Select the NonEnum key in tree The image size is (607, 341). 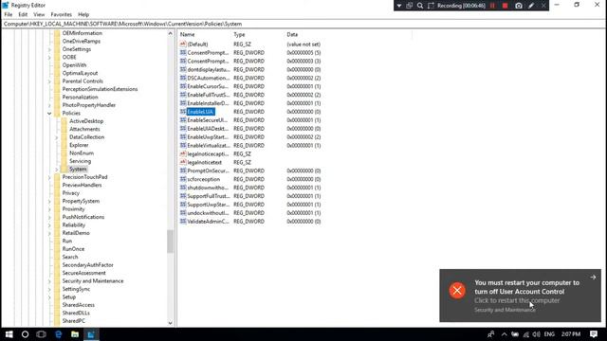(82, 153)
